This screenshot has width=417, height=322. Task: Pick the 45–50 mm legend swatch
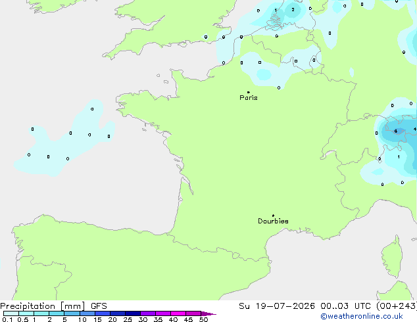tap(193, 313)
